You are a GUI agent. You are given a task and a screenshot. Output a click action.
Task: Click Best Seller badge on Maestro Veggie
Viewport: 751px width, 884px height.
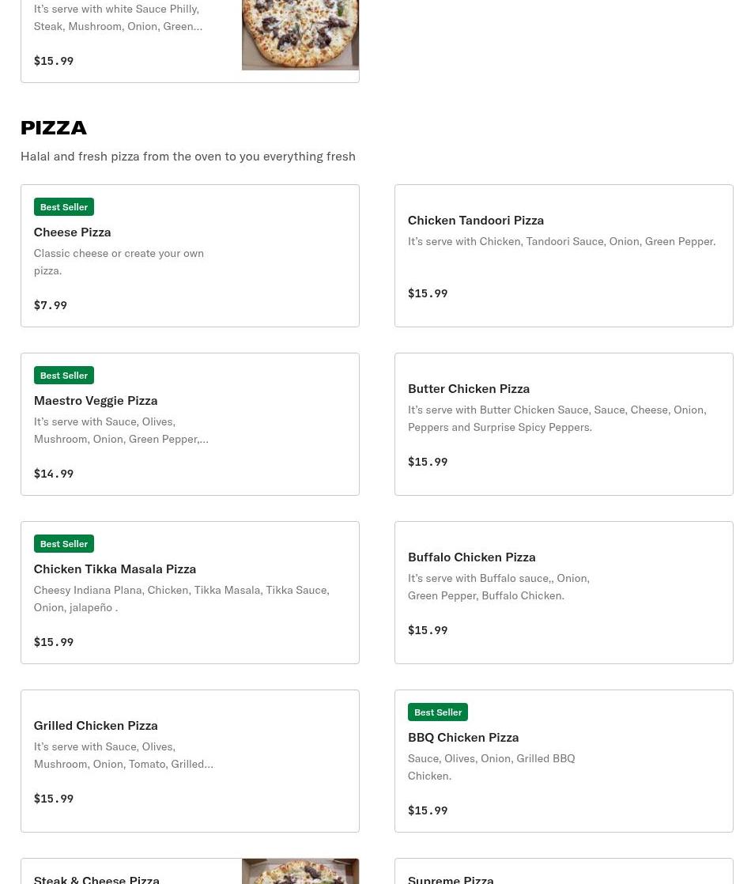tap(64, 376)
